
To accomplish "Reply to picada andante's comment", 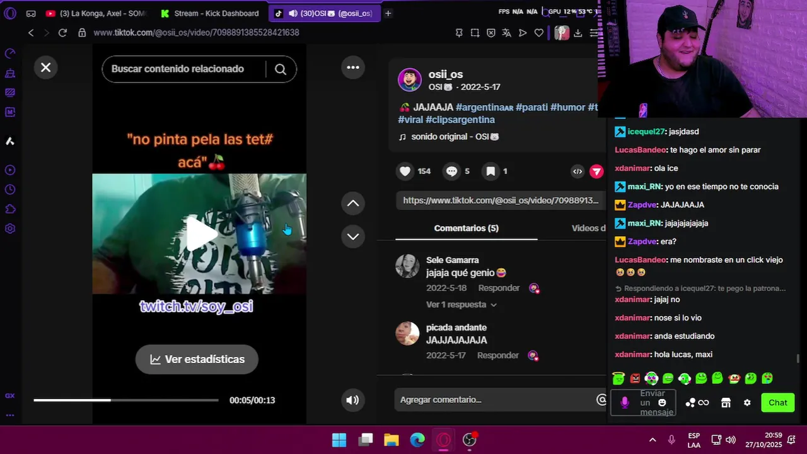I will coord(497,356).
